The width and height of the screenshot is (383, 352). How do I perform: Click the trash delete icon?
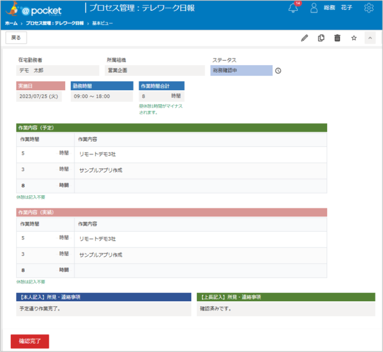click(x=337, y=38)
